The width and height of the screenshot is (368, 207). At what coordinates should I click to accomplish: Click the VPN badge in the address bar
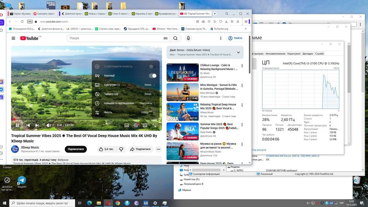point(30,22)
